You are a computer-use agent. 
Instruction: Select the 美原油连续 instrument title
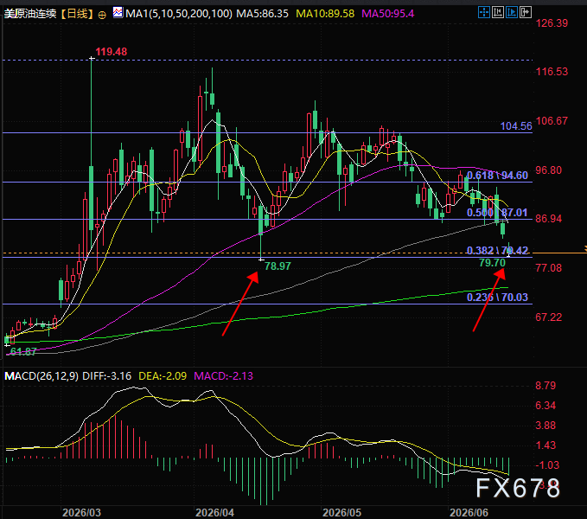30,14
